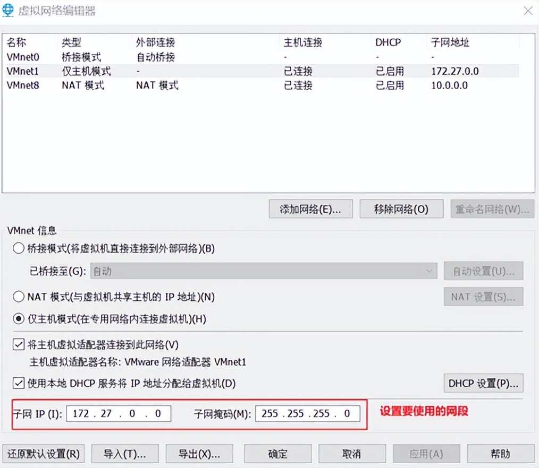Select the VMnet0 row in the list
The width and height of the screenshot is (539, 468).
click(x=262, y=57)
